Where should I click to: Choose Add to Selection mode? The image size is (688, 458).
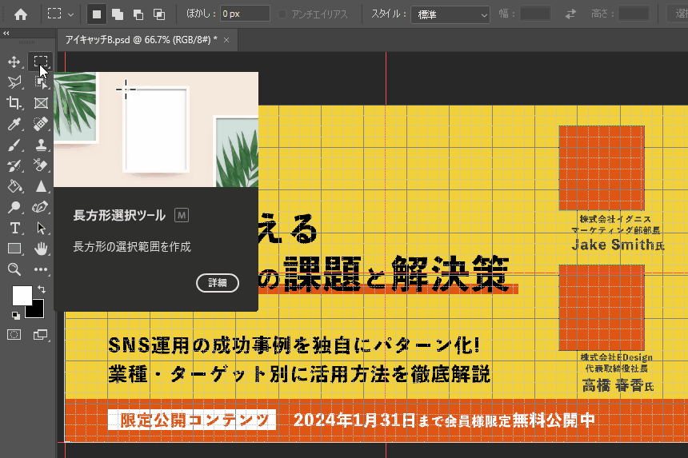point(118,14)
